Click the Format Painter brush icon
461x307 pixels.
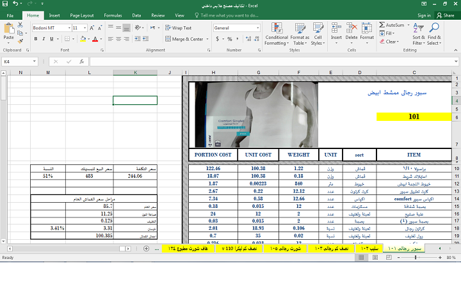20,41
